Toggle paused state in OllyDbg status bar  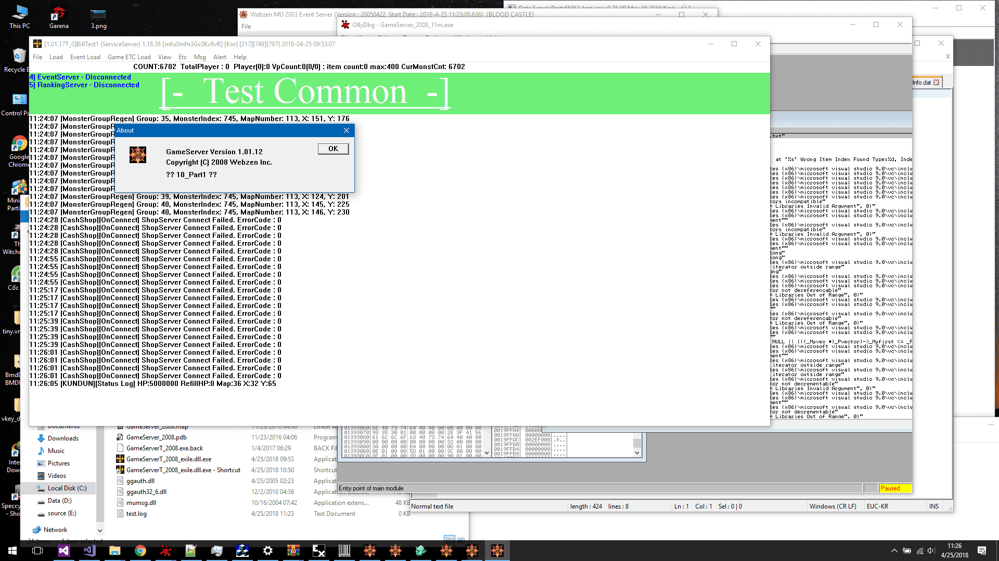click(x=893, y=488)
